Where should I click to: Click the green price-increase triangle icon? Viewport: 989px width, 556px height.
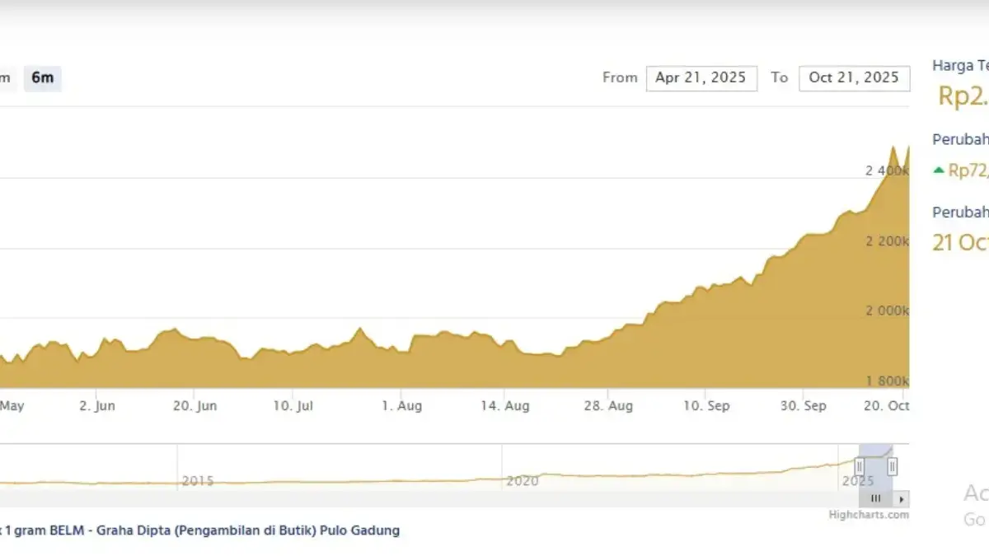(x=938, y=171)
